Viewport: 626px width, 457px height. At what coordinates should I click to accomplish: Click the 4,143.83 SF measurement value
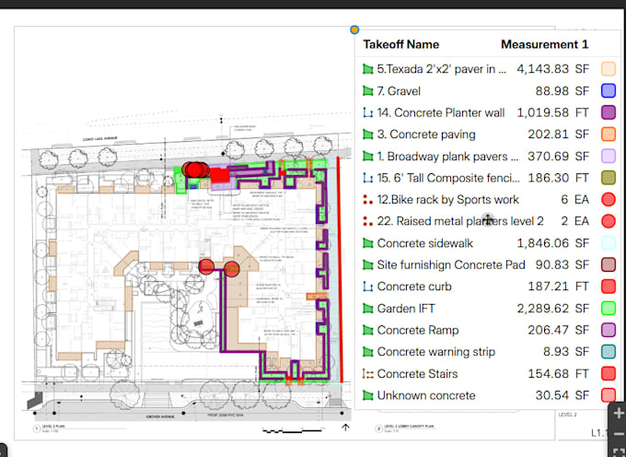tap(553, 69)
